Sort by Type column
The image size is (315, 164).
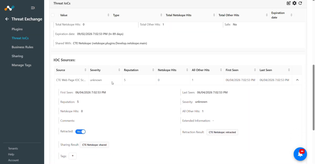coord(161,15)
